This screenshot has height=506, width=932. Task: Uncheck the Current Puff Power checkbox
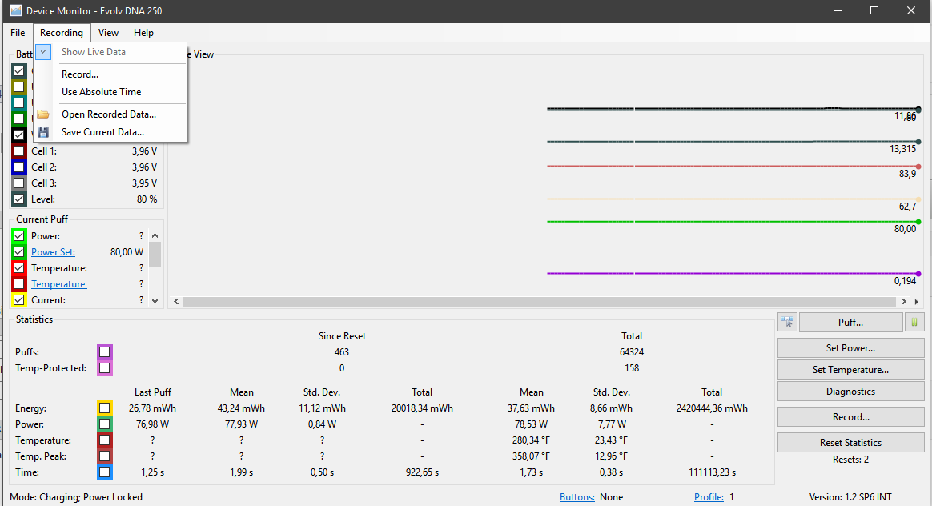(x=19, y=236)
